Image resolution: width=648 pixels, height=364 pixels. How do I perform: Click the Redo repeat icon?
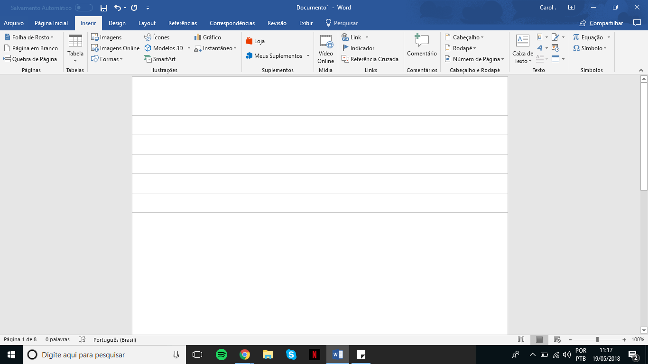coord(134,8)
